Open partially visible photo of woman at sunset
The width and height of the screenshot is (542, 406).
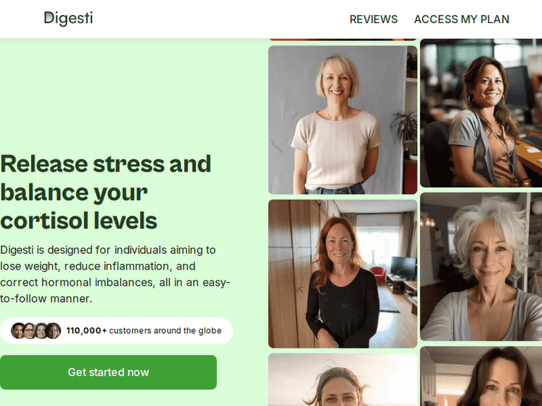coord(343,379)
